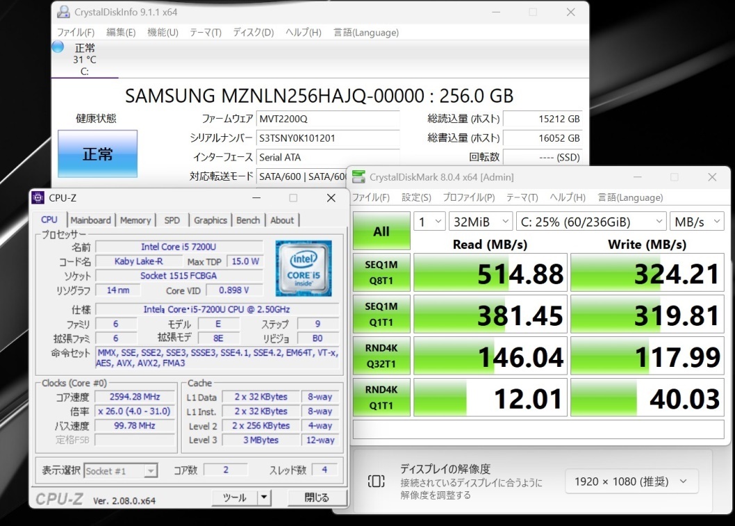Open the unit dropdown showing MB/s
The height and width of the screenshot is (526, 735).
697,221
